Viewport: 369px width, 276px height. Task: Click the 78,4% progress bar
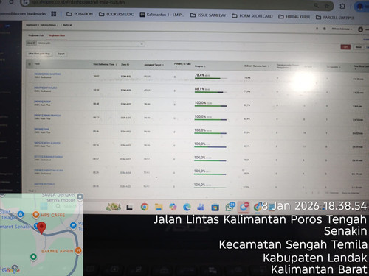[x=211, y=78]
